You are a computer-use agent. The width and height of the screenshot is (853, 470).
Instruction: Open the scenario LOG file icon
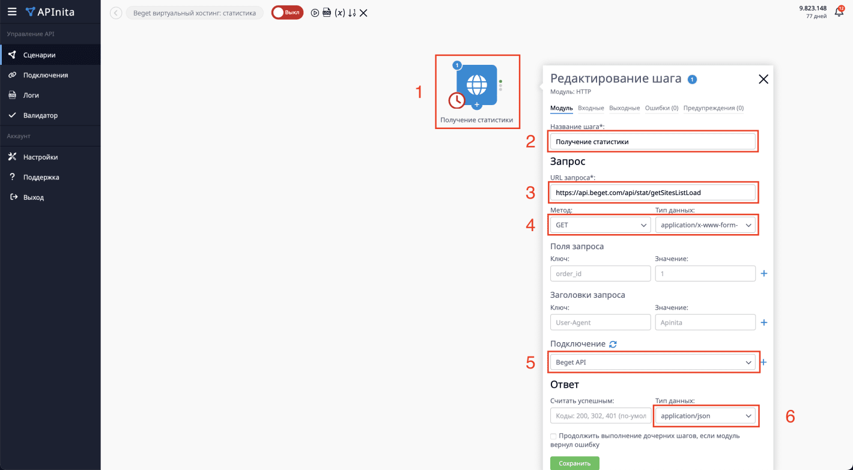tap(327, 13)
